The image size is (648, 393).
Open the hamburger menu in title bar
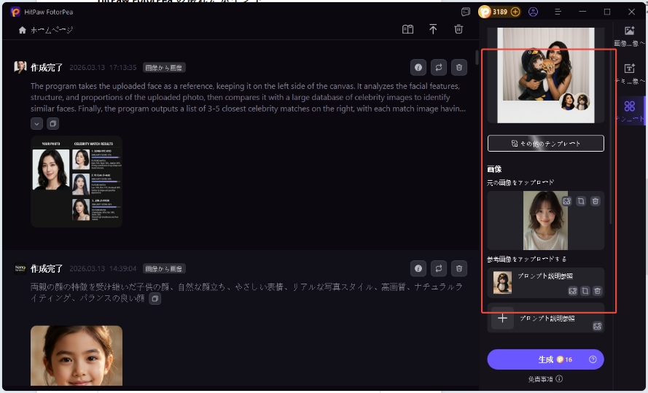(558, 12)
